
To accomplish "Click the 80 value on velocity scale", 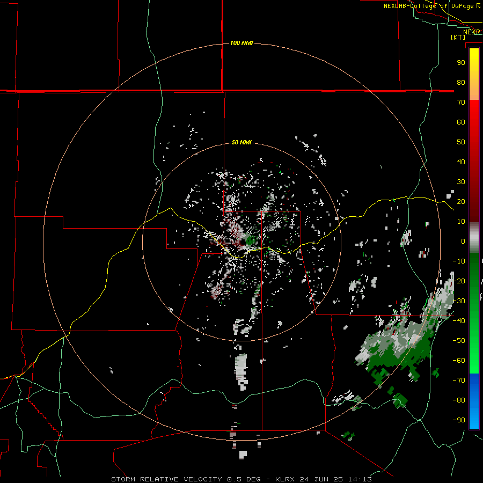I will click(x=461, y=82).
